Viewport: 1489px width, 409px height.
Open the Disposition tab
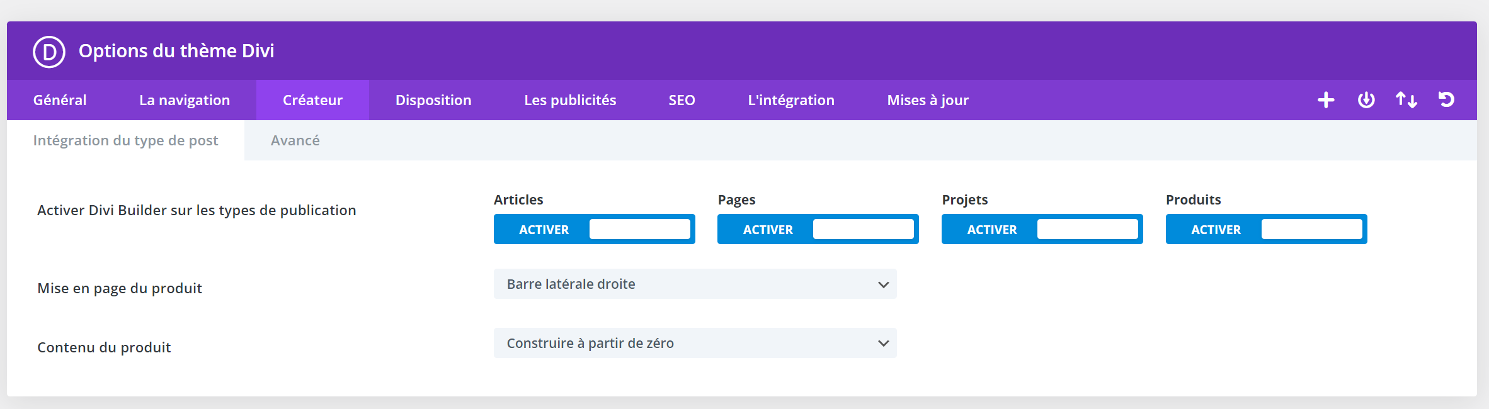tap(433, 100)
